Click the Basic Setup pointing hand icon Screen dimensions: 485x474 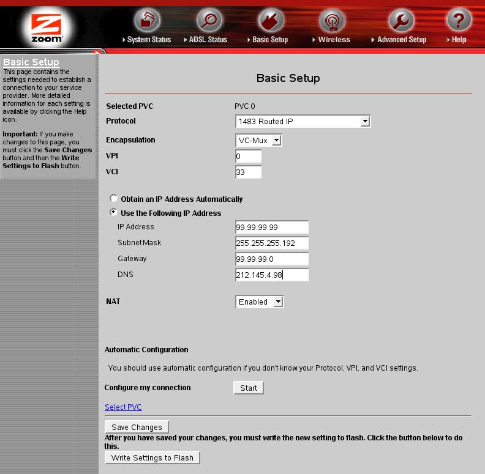271,20
